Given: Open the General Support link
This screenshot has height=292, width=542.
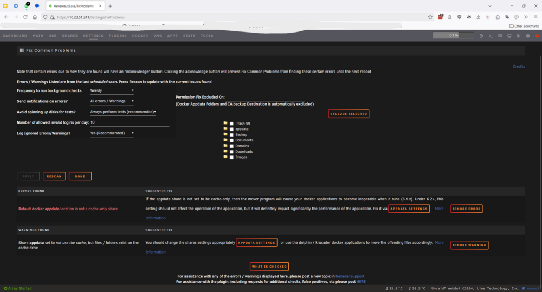Looking at the screenshot, I should point(350,276).
